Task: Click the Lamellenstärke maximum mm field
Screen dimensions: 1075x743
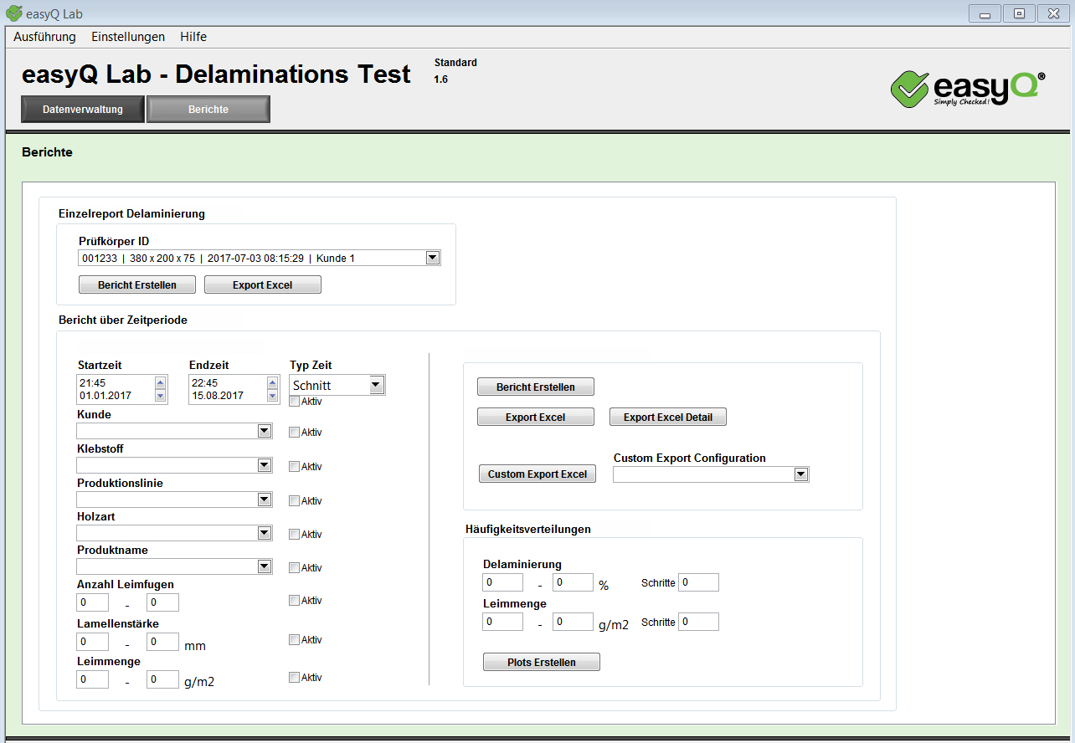Action: coord(162,642)
